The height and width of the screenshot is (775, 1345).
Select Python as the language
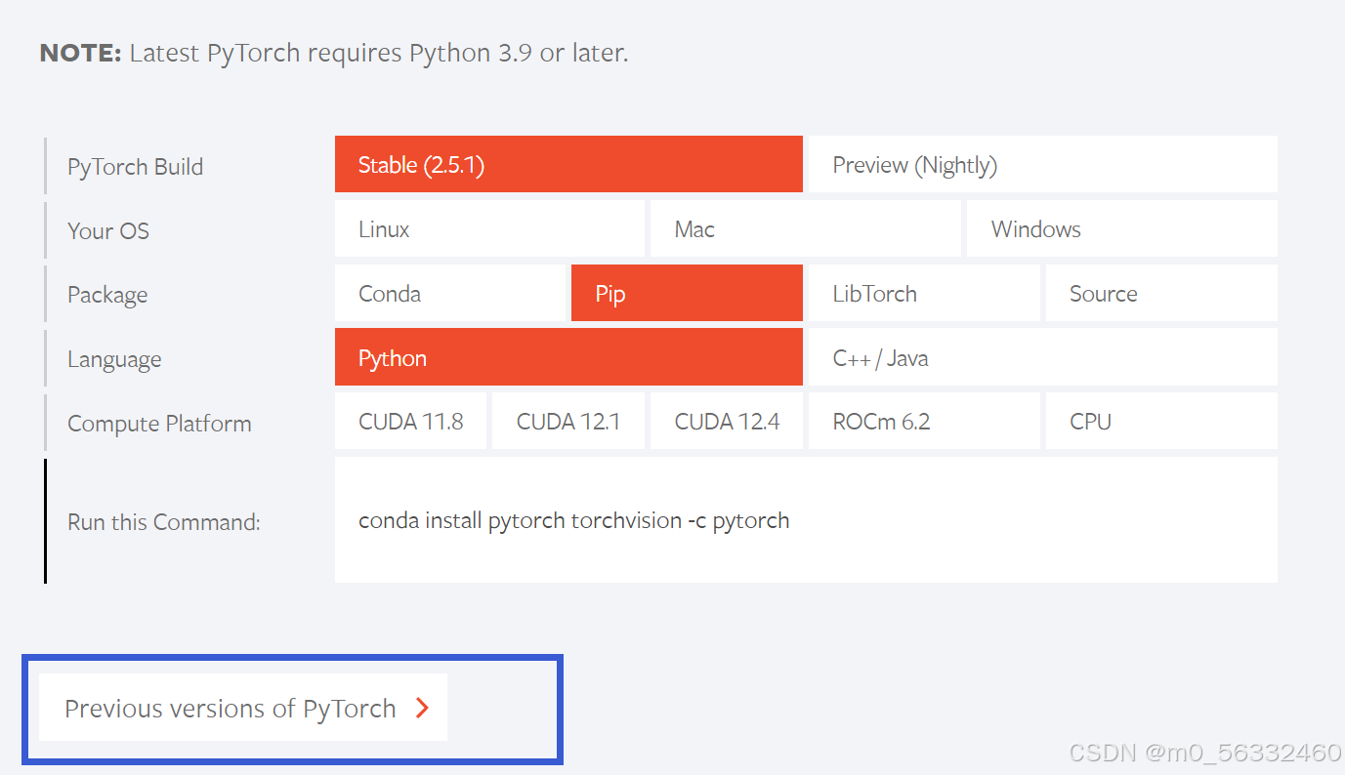[568, 357]
